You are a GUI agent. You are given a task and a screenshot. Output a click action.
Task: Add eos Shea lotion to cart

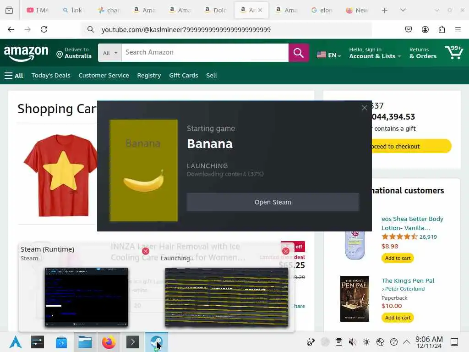398,258
